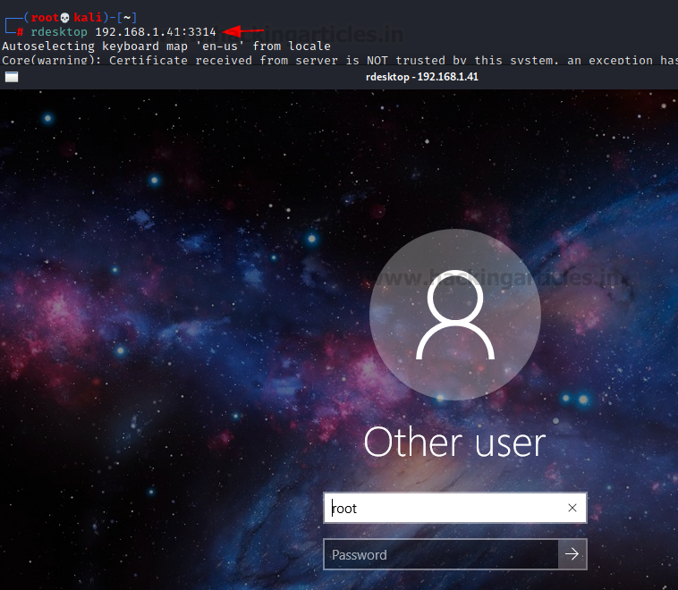Submit the password with the arrow button

572,554
